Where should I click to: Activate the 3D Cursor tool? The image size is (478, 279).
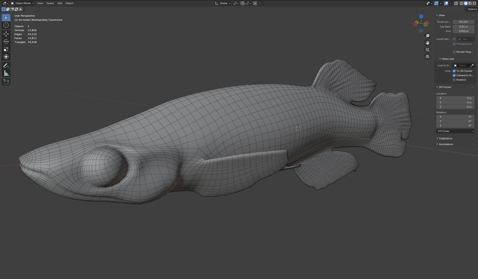(x=6, y=25)
